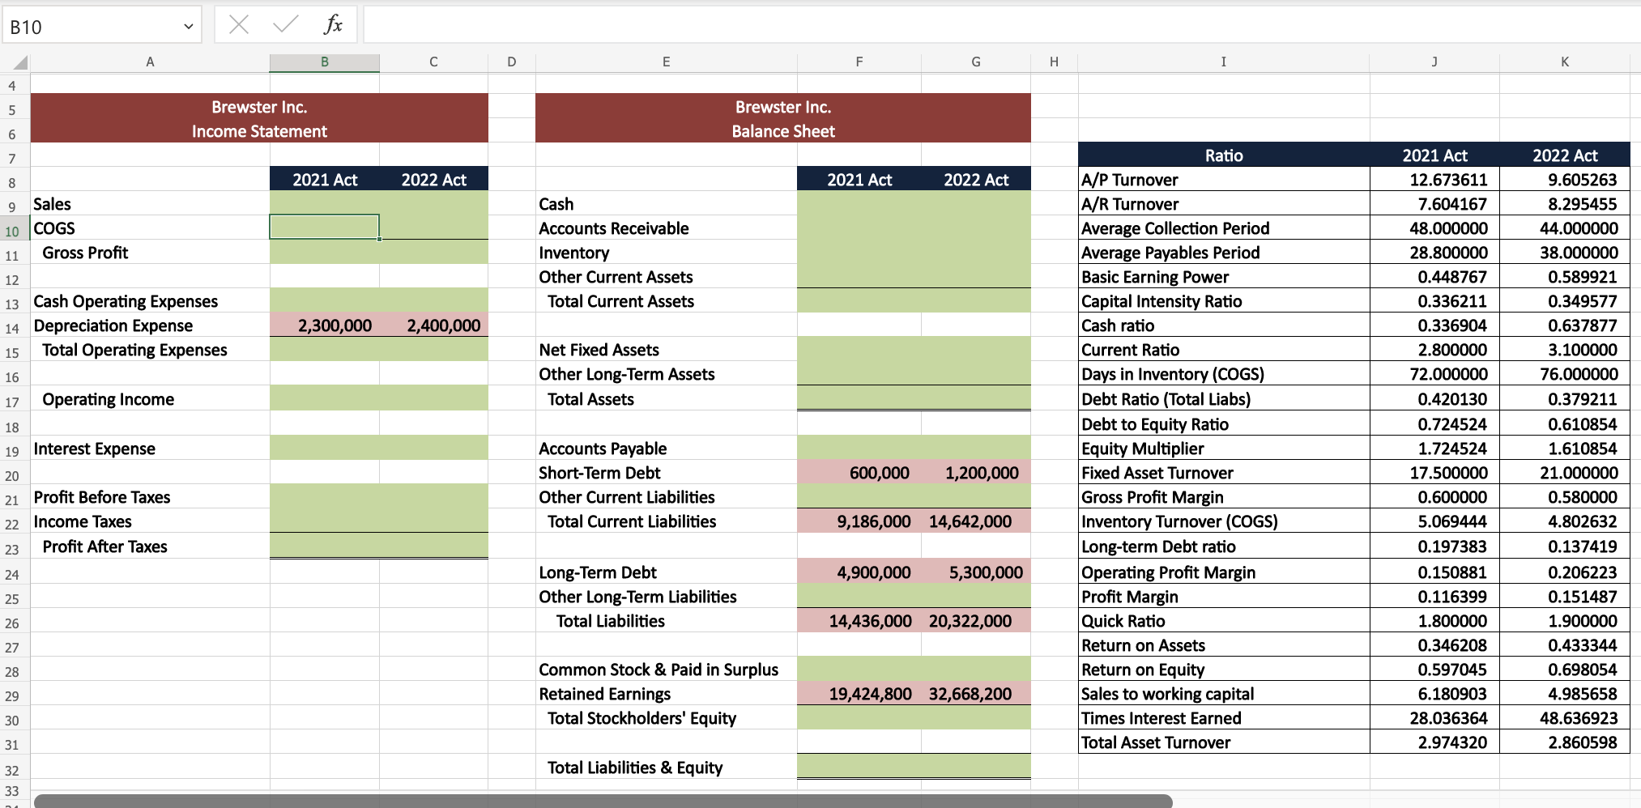Select column E header
1641x808 pixels.
[x=666, y=62]
